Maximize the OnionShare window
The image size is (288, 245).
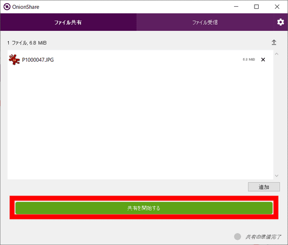coord(257,7)
